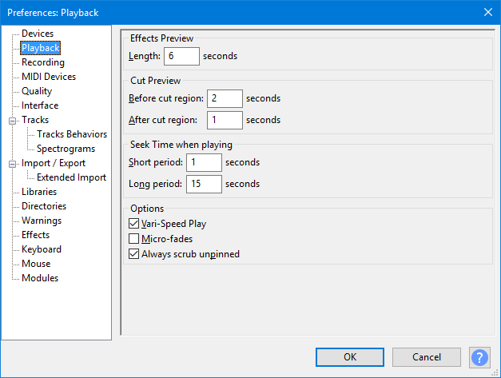Screen dimensions: 501x378
Task: Click the Long period seek field
Action: 204,184
